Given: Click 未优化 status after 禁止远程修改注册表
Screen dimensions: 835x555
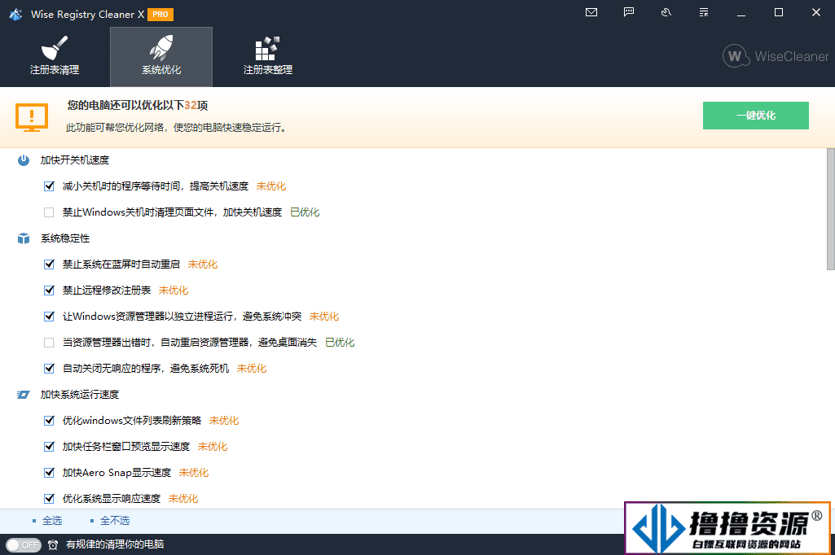Looking at the screenshot, I should (x=174, y=291).
